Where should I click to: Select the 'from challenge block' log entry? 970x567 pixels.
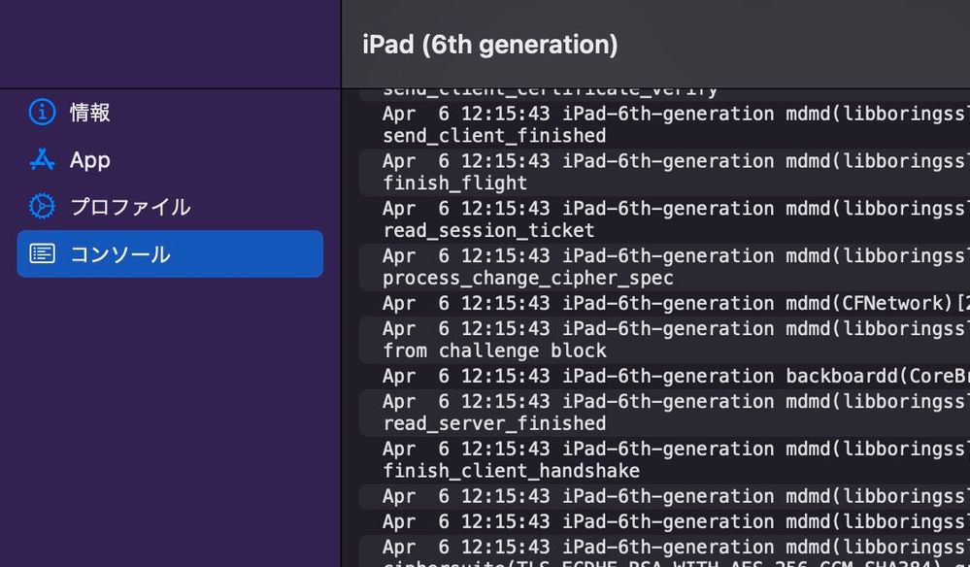664,340
